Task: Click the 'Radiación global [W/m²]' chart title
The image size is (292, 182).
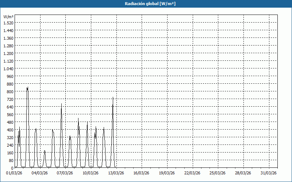Action: [x=146, y=4]
